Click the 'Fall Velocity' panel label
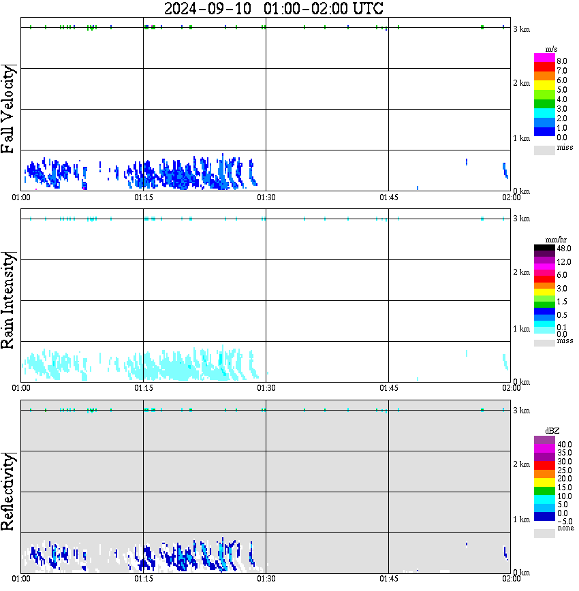The height and width of the screenshot is (591, 579). click(x=8, y=109)
